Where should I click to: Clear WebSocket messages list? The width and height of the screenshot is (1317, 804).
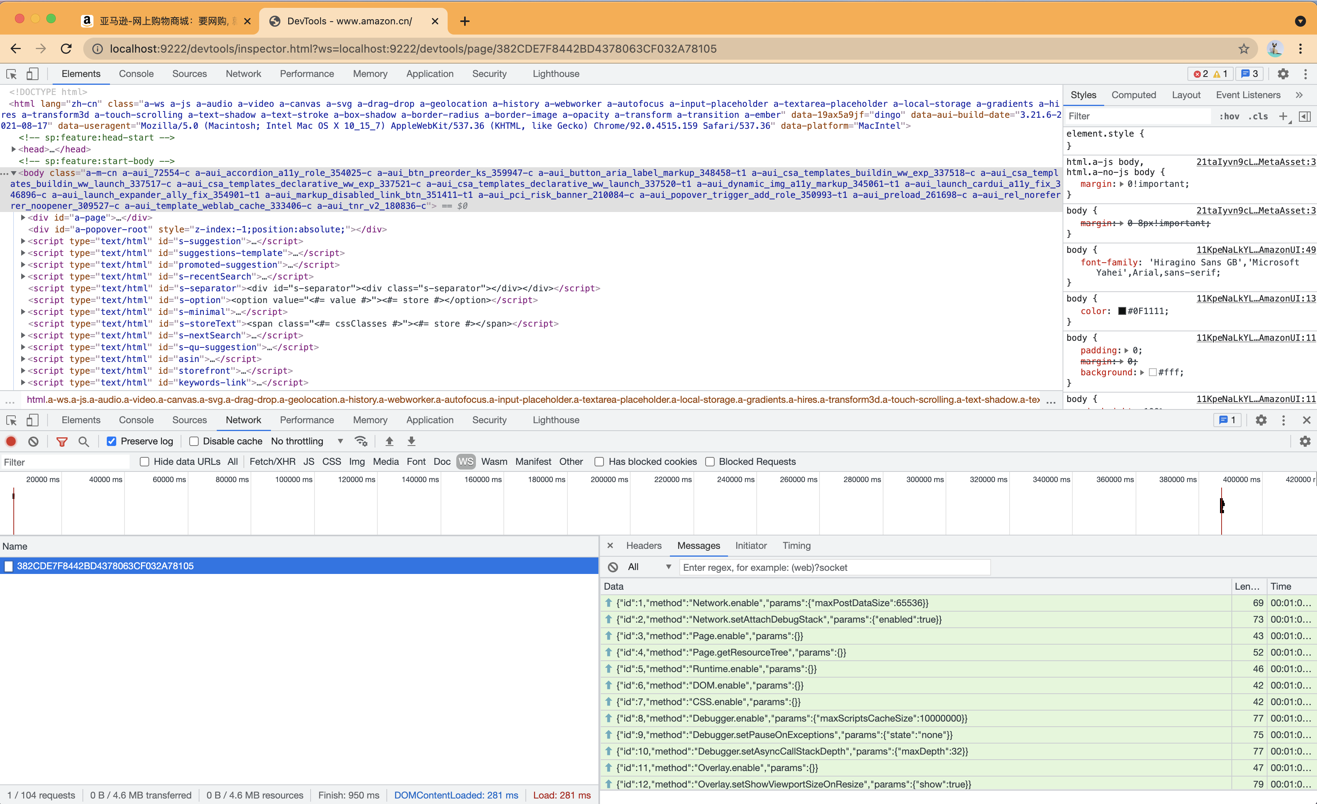click(613, 567)
